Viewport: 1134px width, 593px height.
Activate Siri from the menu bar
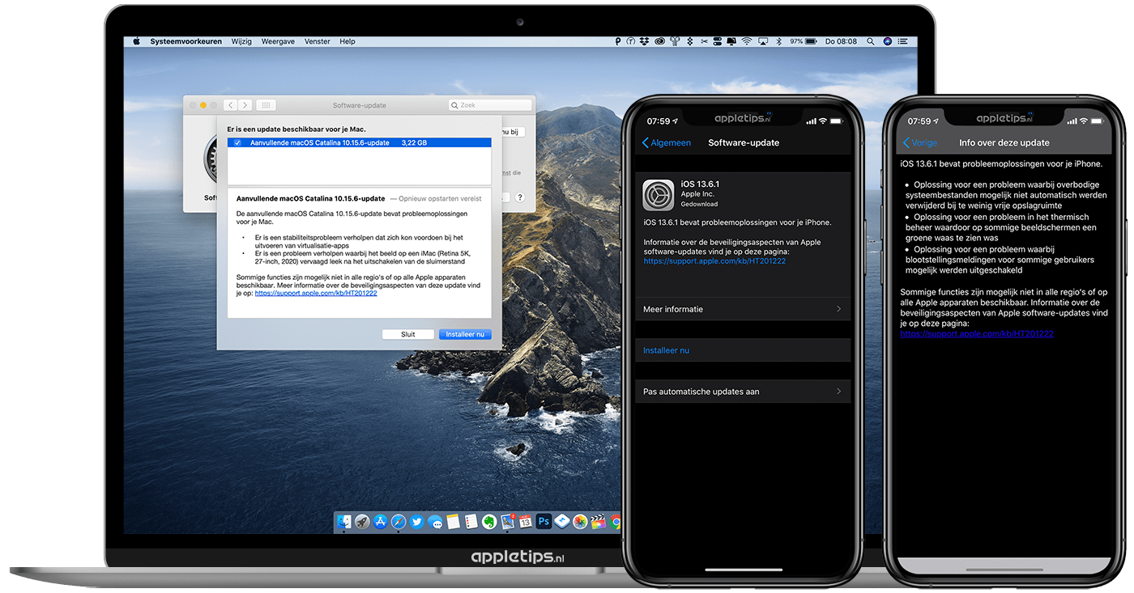[888, 41]
